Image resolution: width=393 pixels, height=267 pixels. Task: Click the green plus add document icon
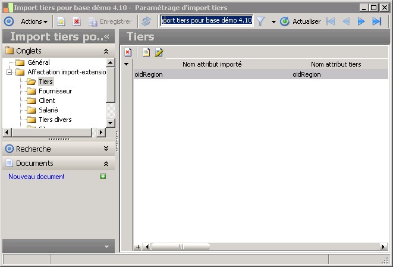[x=103, y=176]
